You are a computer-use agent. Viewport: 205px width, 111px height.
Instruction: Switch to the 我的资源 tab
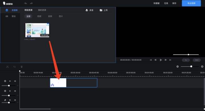tap(42, 10)
